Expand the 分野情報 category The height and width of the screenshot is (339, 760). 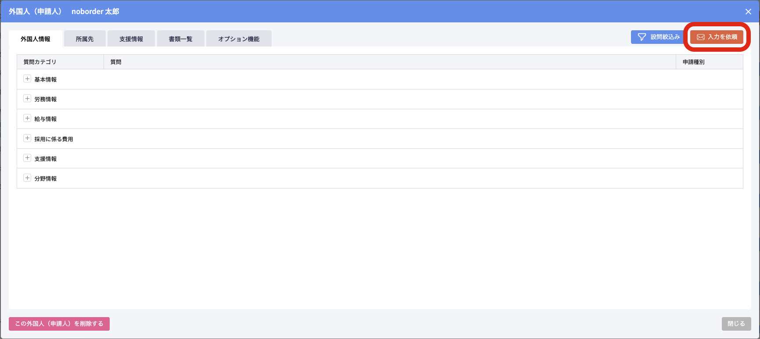coord(27,178)
